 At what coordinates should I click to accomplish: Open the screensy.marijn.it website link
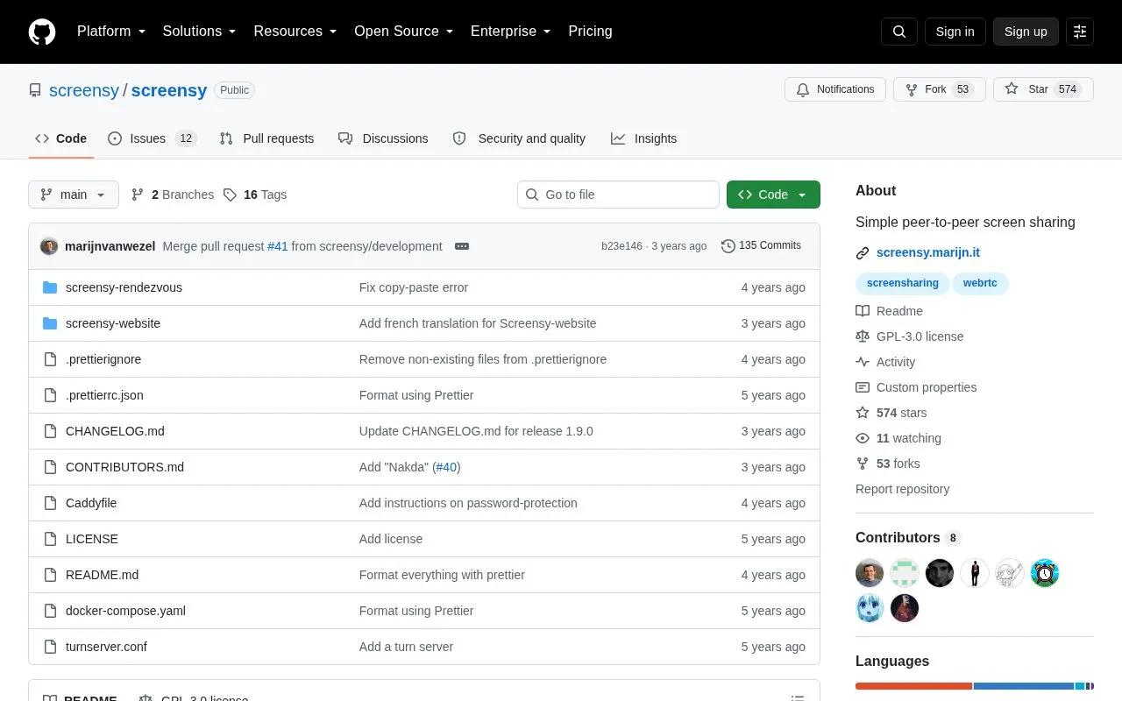point(928,252)
